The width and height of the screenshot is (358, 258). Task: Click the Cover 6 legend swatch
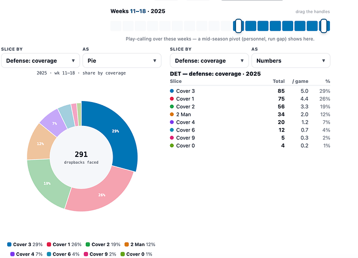point(49,254)
